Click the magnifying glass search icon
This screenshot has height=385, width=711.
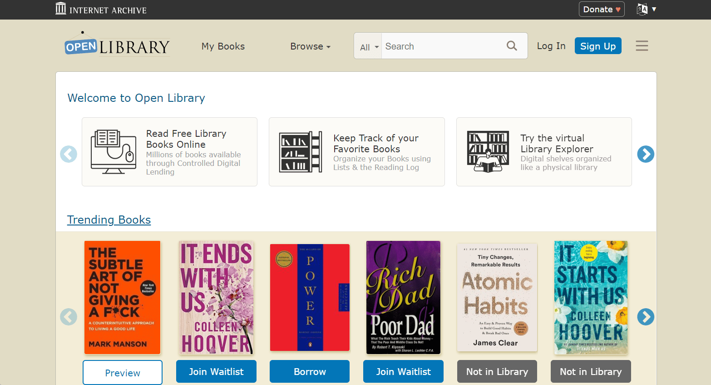click(x=512, y=46)
